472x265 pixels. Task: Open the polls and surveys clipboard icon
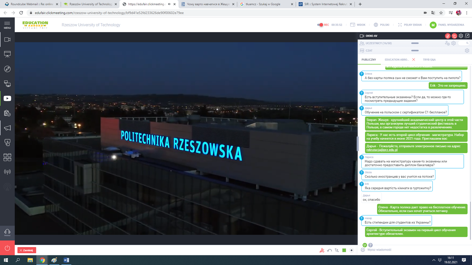coord(7,113)
